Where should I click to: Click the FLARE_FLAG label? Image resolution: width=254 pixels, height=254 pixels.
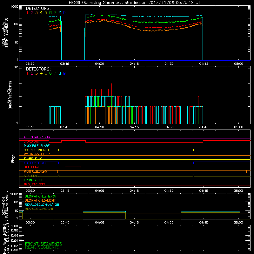(33, 158)
